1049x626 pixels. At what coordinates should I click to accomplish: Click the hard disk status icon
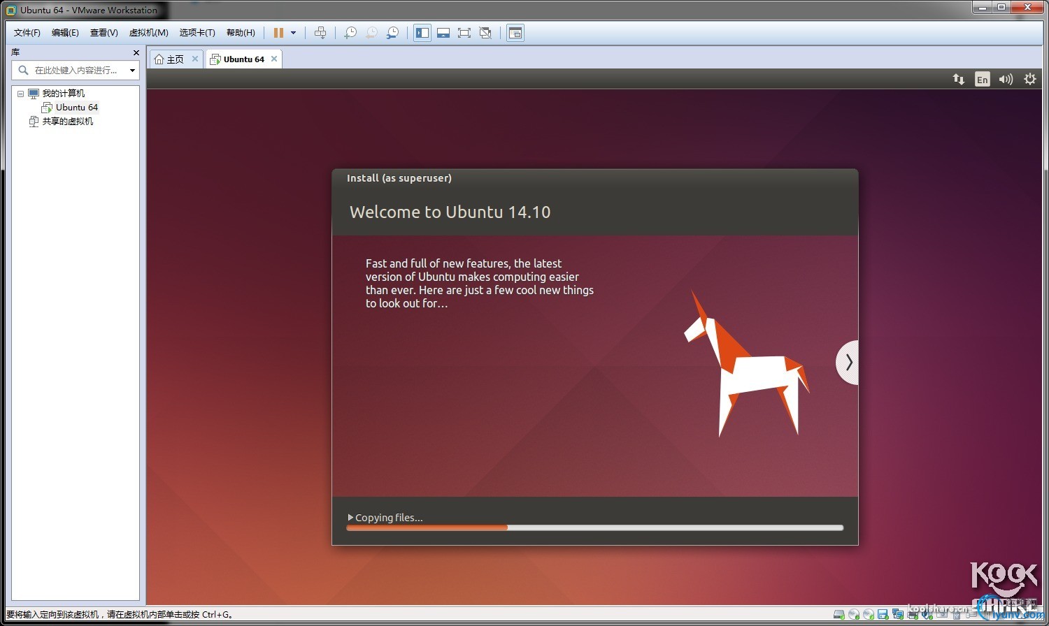point(839,615)
